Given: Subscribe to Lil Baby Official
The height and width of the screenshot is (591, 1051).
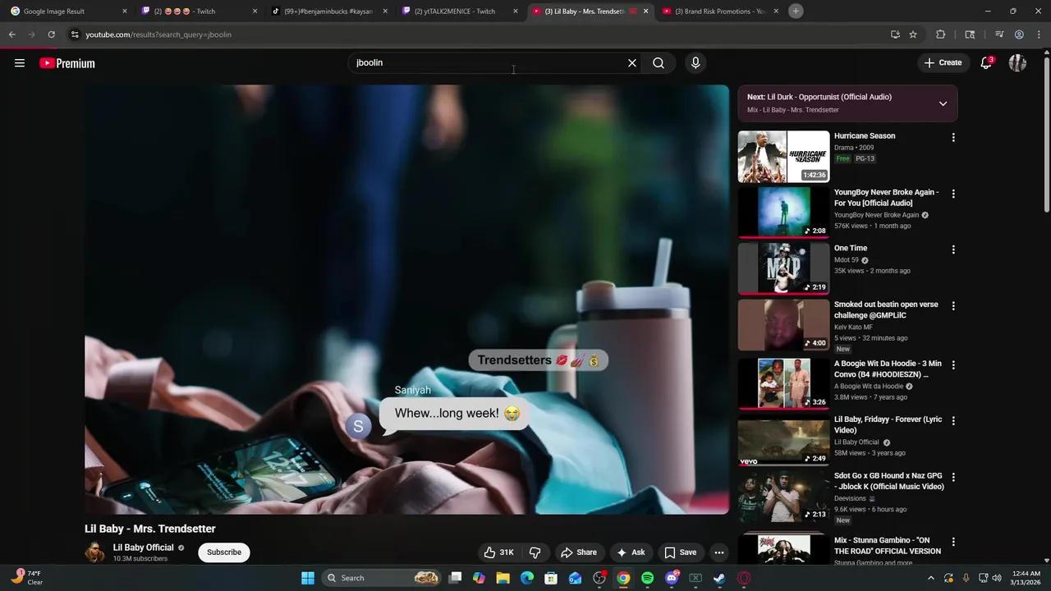Looking at the screenshot, I should [x=224, y=552].
